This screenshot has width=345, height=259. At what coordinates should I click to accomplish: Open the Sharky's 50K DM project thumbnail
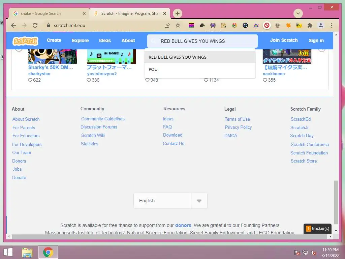point(52,56)
